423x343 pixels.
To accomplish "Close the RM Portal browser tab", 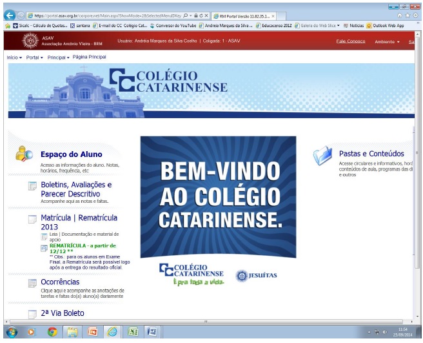I will click(x=273, y=16).
